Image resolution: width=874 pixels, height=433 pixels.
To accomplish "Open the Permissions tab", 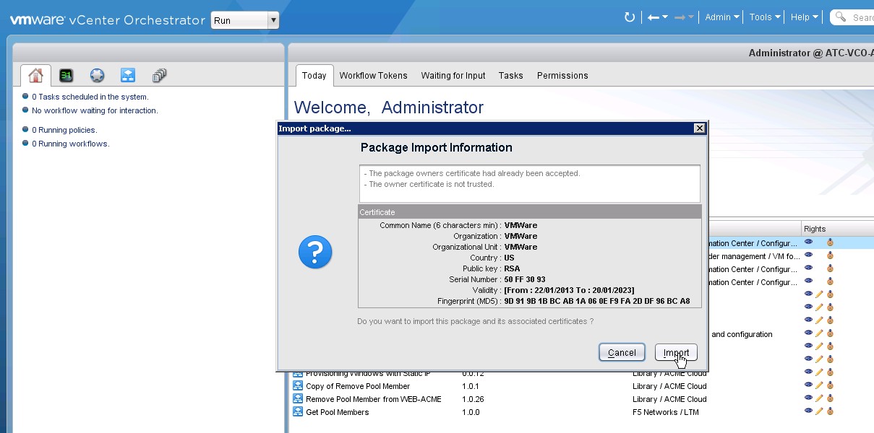I will (x=562, y=76).
